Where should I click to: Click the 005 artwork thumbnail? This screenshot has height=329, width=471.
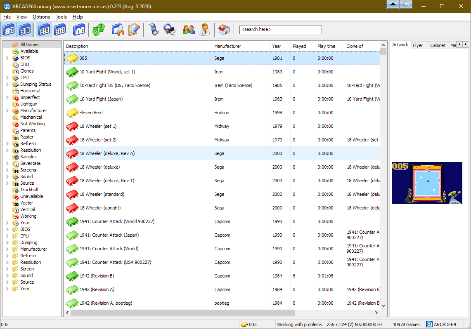pyautogui.click(x=427, y=183)
